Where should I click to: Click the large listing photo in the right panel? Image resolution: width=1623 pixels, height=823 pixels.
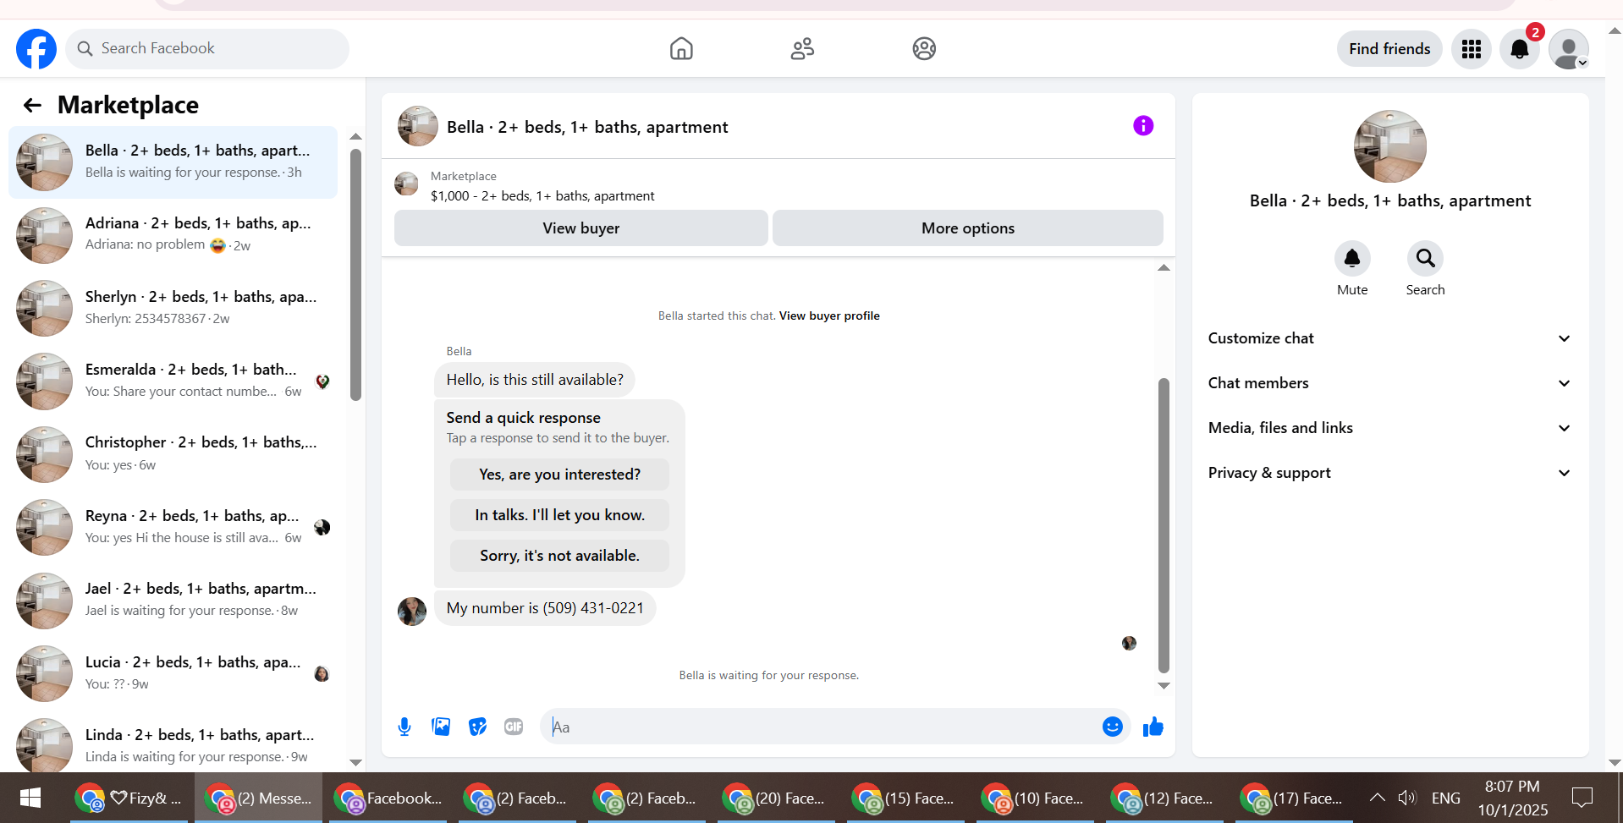(1390, 146)
